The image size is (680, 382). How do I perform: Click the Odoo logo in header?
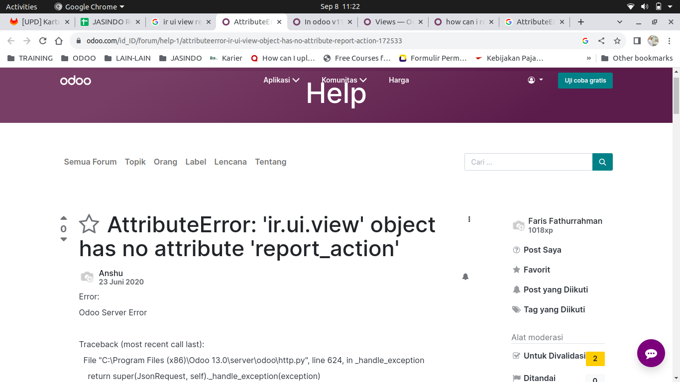76,81
